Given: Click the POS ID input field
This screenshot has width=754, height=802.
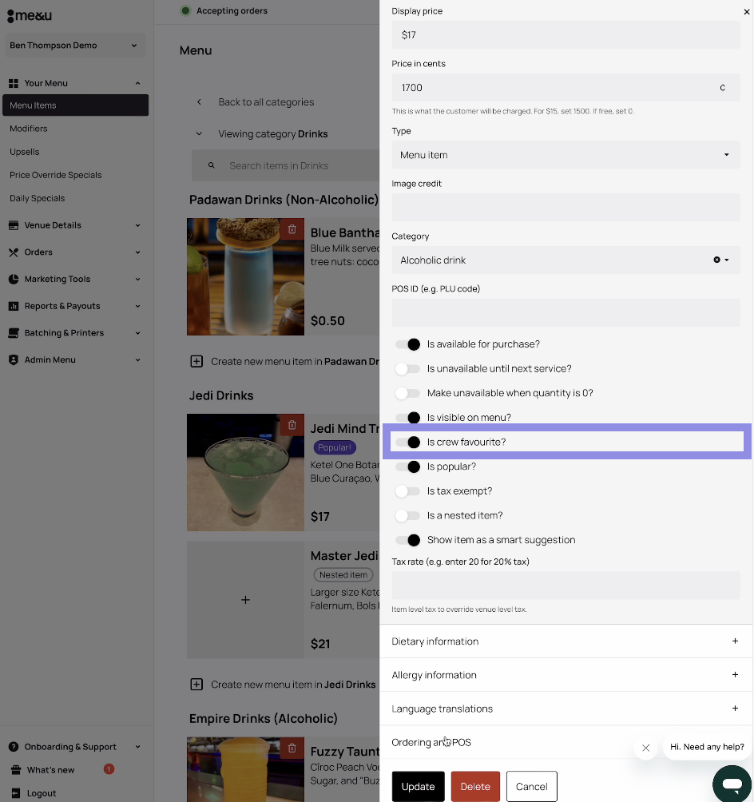Looking at the screenshot, I should [565, 312].
